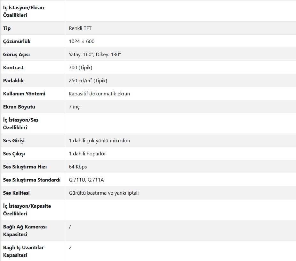Click the 'Görüş Açısı' row label
This screenshot has height=261, width=296.
pos(16,55)
